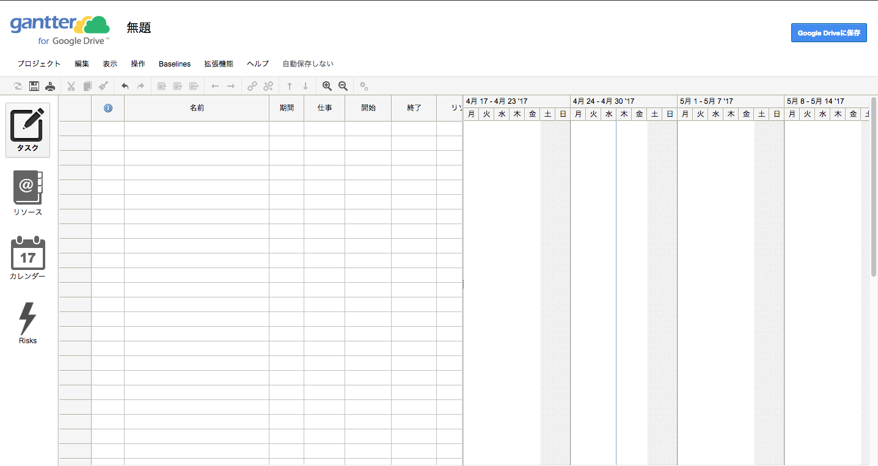The image size is (878, 466).
Task: Switch to the Risks view
Action: pos(27,323)
